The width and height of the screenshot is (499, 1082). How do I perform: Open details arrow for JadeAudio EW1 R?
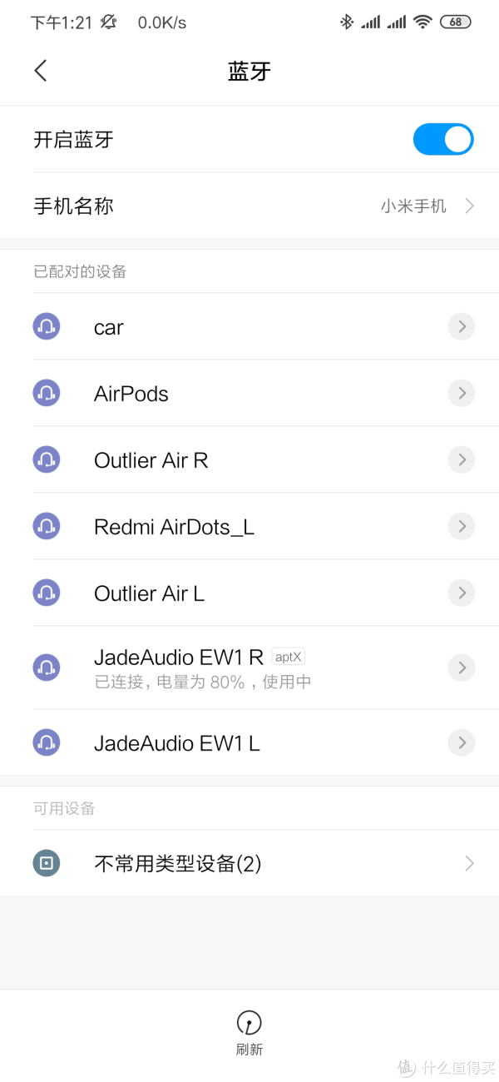point(461,668)
